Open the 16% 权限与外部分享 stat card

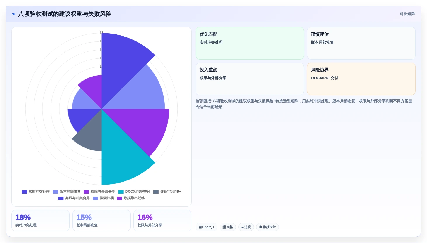tap(162, 221)
